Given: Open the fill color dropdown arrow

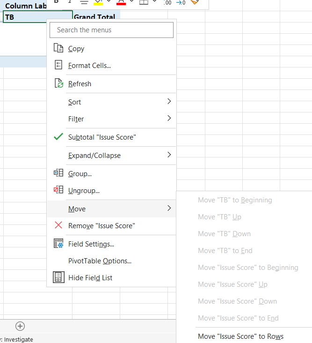Looking at the screenshot, I should point(109,2).
